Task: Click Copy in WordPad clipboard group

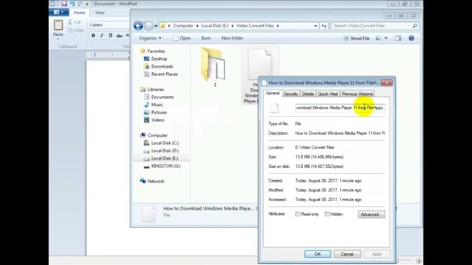Action: coord(76,30)
